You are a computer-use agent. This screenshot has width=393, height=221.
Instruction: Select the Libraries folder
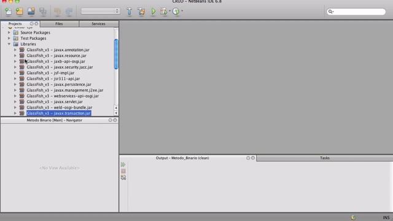[28, 44]
